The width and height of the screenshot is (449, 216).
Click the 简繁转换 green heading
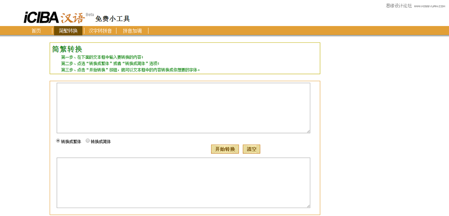point(67,49)
